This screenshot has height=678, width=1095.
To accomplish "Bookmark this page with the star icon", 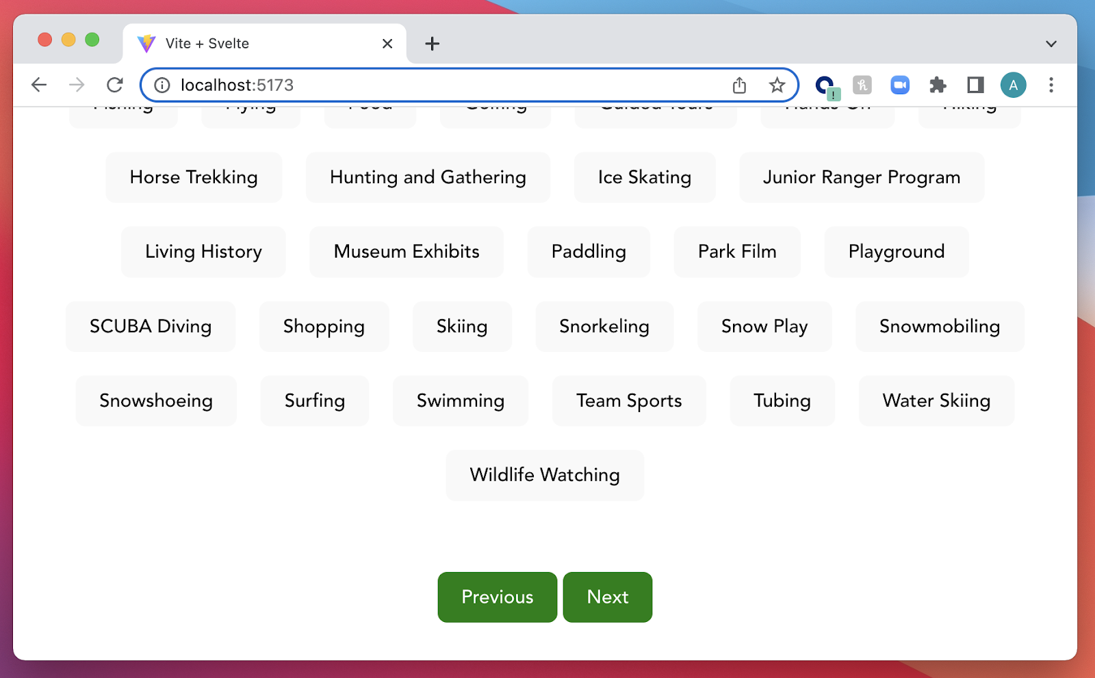I will tap(777, 85).
